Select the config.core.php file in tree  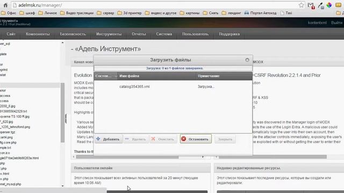point(9,143)
